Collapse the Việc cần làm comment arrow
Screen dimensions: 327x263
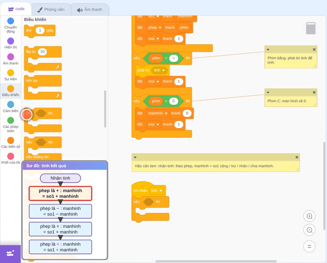135,157
